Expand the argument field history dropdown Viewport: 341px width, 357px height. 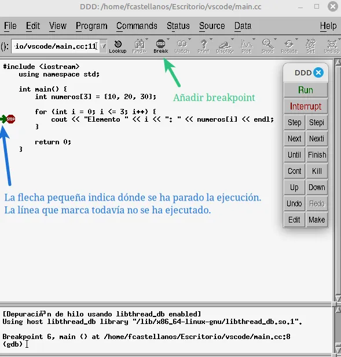pyautogui.click(x=103, y=46)
